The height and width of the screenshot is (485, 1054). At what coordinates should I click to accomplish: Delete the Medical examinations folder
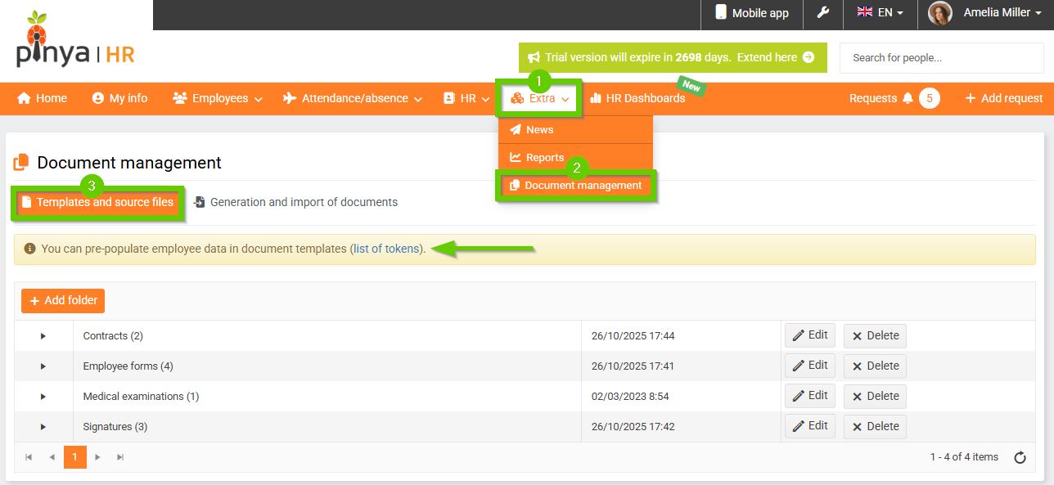coord(875,396)
